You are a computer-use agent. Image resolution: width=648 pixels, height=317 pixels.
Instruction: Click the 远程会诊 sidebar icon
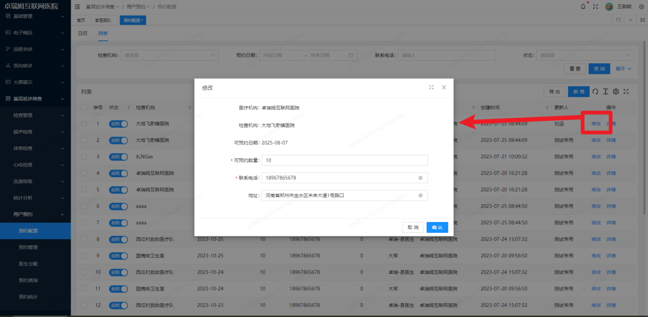click(8, 49)
